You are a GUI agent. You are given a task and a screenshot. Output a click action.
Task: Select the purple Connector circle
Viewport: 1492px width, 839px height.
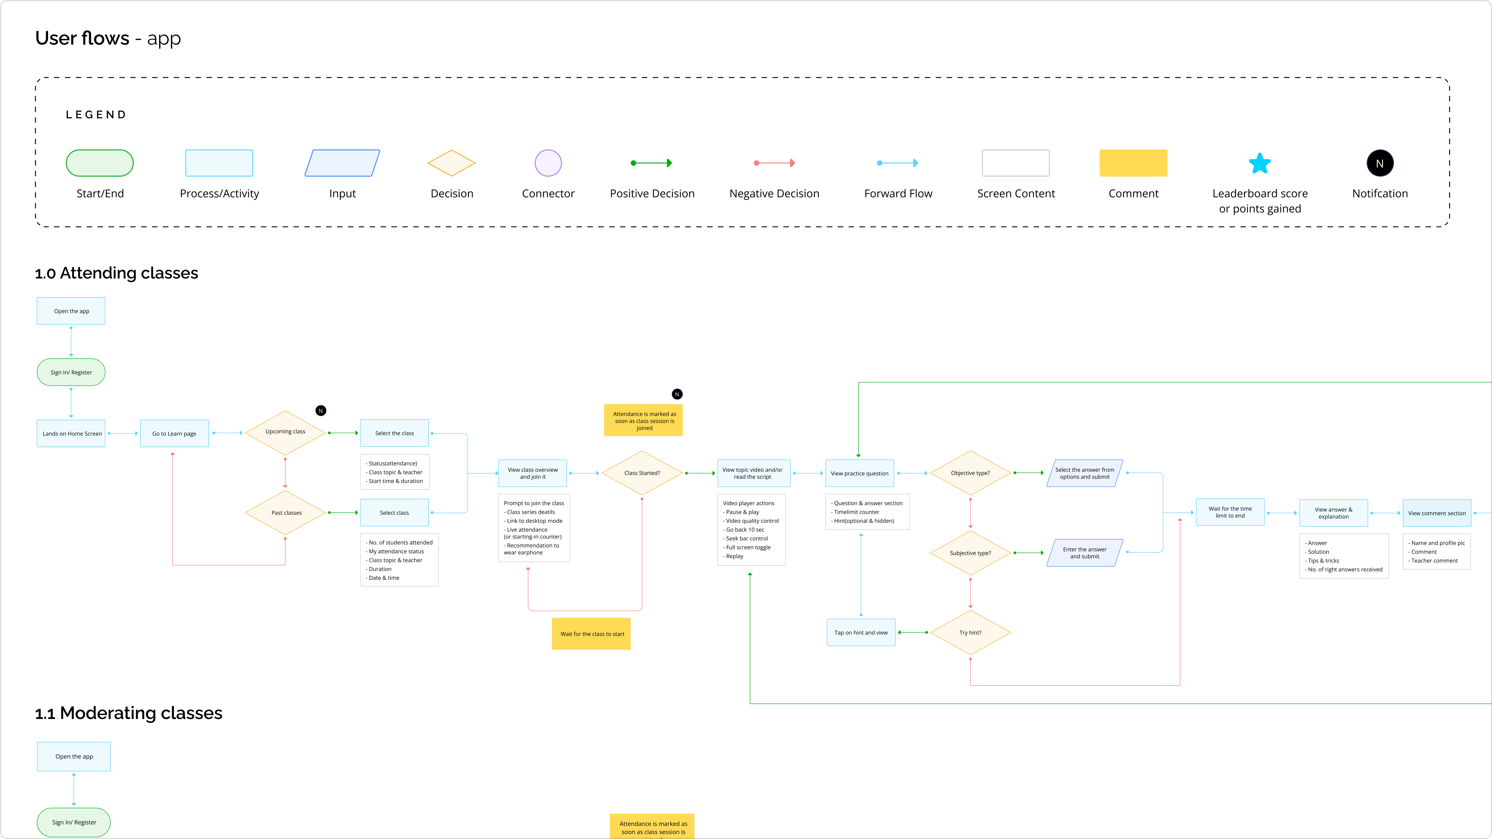pyautogui.click(x=548, y=163)
